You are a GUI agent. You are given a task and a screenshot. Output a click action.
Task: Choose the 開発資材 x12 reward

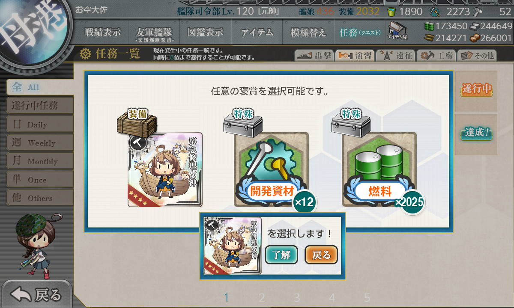coord(272,170)
